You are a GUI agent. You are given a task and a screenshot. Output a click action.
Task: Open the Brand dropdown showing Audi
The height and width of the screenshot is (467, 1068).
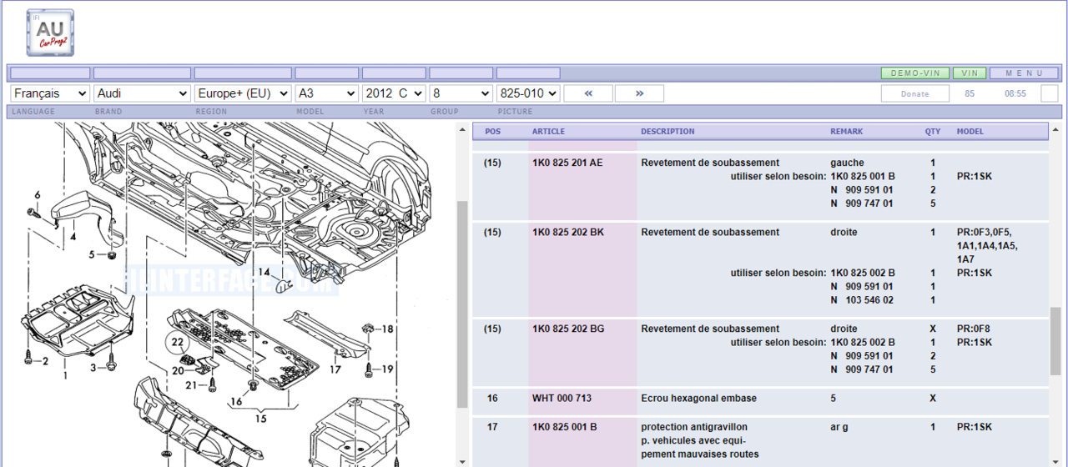pos(143,93)
